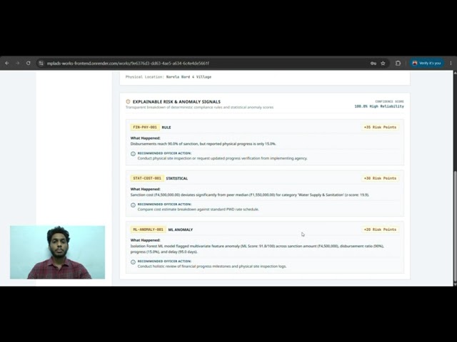Click info icon in FIN-PAY-001 recommended action
Viewport: 457px width, 342px height.
134,154
